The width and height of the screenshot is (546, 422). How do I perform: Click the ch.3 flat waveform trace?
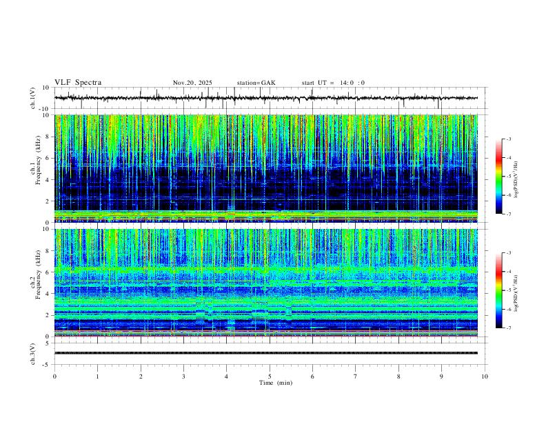click(266, 353)
